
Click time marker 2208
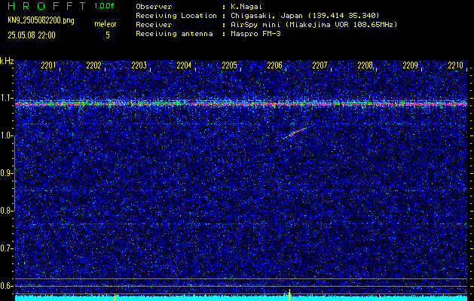tap(365, 65)
